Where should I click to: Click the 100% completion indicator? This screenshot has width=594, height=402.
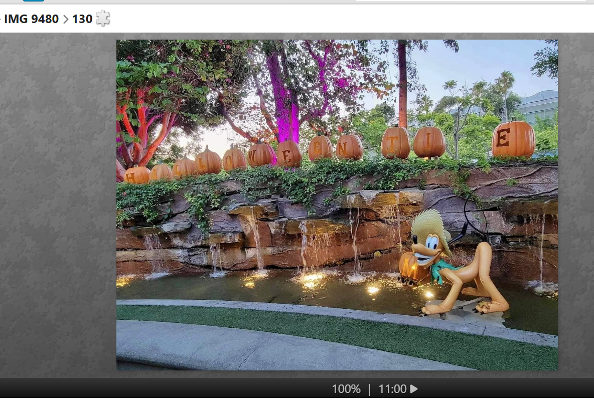coord(346,389)
